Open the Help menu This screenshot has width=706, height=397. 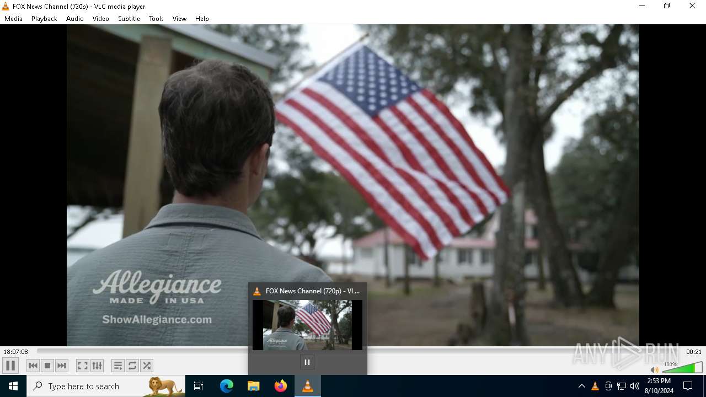click(x=202, y=19)
